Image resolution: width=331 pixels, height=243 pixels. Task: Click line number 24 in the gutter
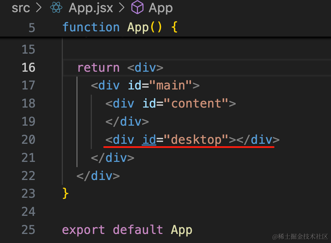point(28,212)
